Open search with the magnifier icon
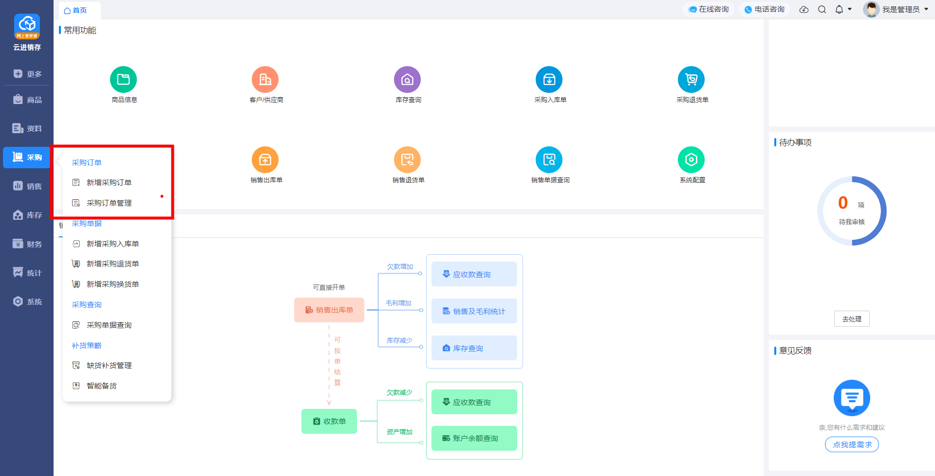 pos(822,10)
